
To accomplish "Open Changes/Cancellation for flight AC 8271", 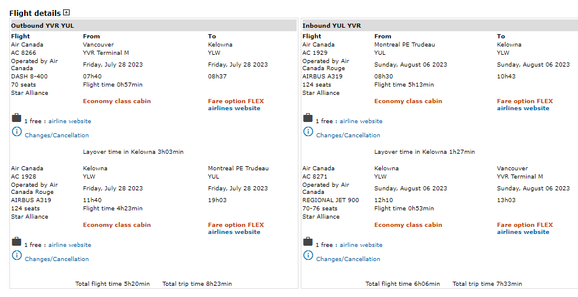I will 348,259.
